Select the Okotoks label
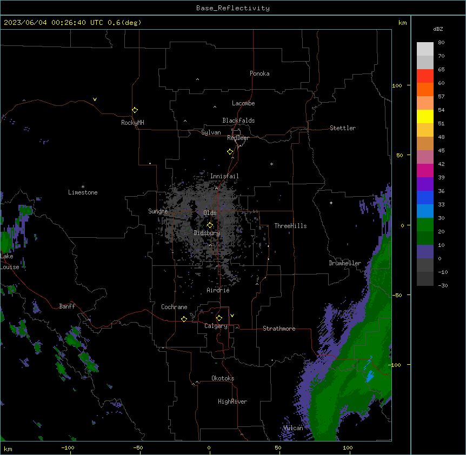 point(223,378)
